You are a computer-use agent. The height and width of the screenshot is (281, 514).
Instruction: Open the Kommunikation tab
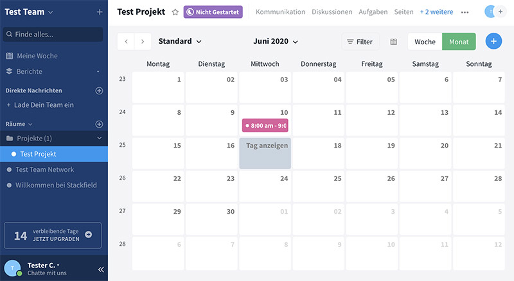pyautogui.click(x=279, y=12)
